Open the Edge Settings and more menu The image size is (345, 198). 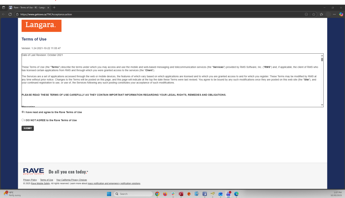click(x=334, y=14)
